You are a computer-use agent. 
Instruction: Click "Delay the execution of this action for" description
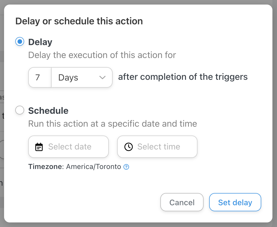[x=102, y=55]
